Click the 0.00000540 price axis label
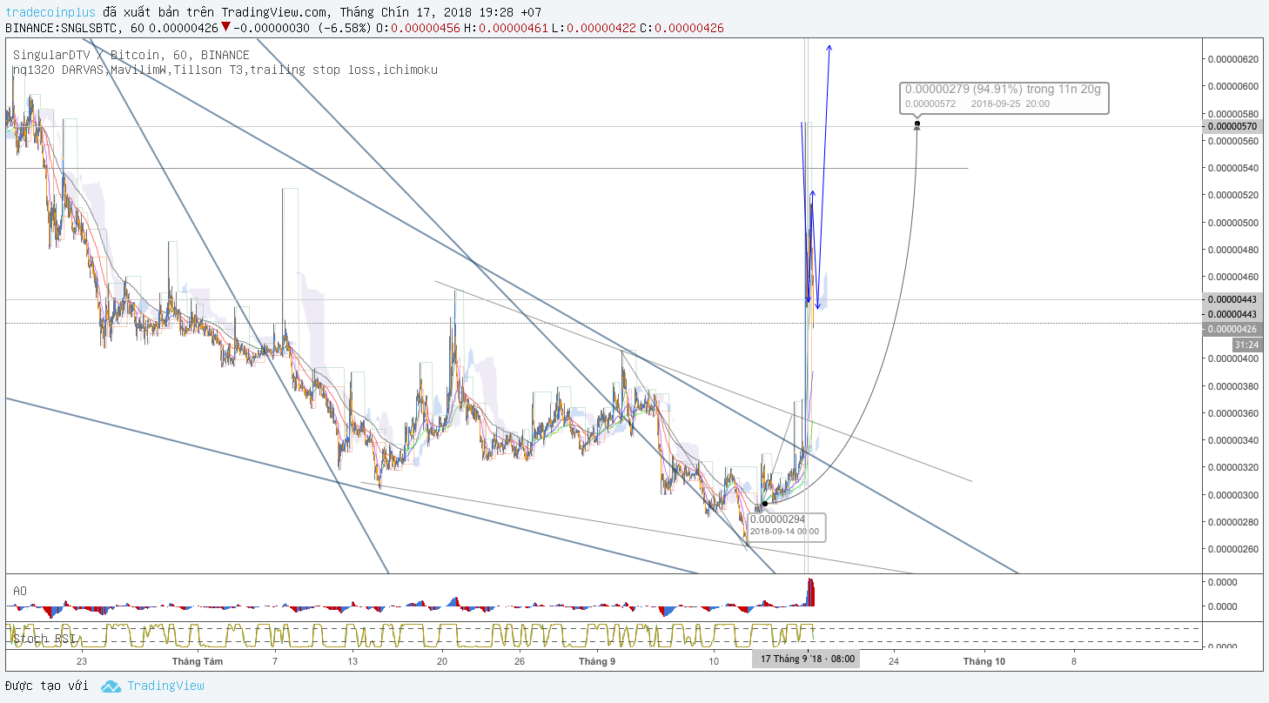Screen dimensions: 1269x703 (1234, 168)
